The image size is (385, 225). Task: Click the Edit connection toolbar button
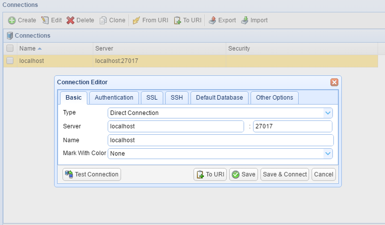click(x=51, y=20)
